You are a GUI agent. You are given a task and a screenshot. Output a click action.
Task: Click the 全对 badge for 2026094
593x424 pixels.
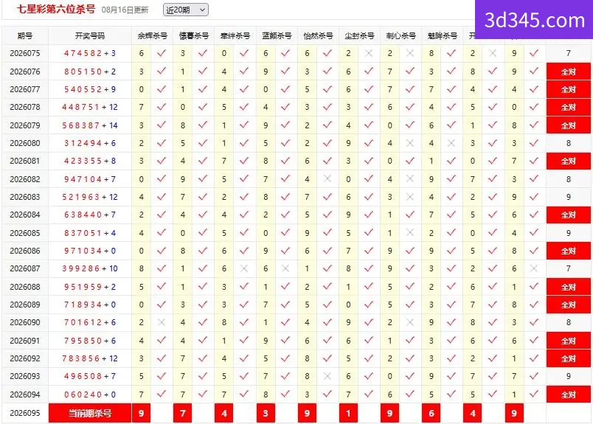pyautogui.click(x=569, y=395)
